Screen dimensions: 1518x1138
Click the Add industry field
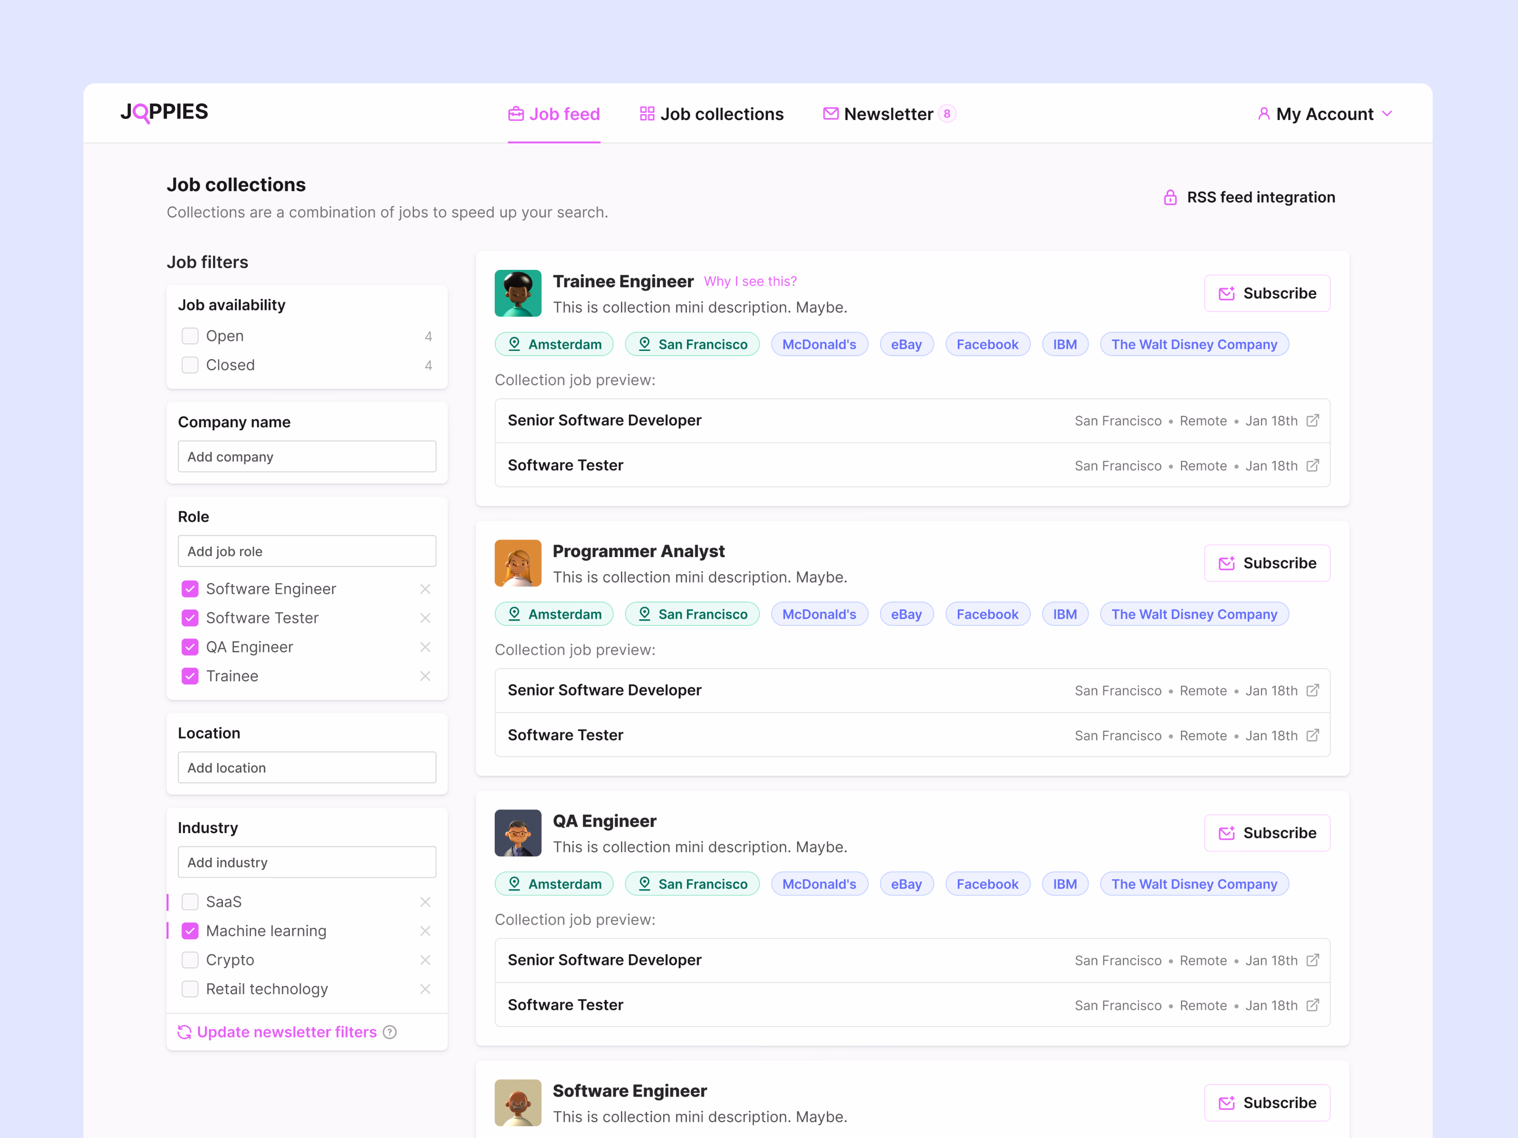(307, 862)
